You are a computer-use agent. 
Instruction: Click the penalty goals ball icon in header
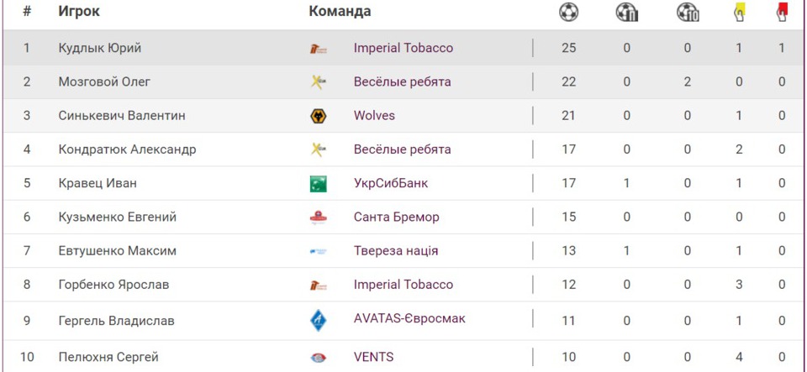pos(627,12)
